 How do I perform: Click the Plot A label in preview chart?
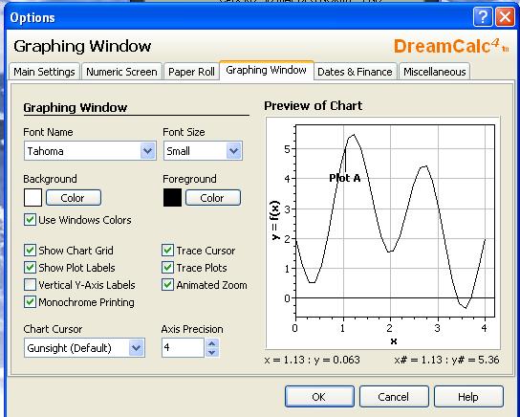(x=345, y=178)
